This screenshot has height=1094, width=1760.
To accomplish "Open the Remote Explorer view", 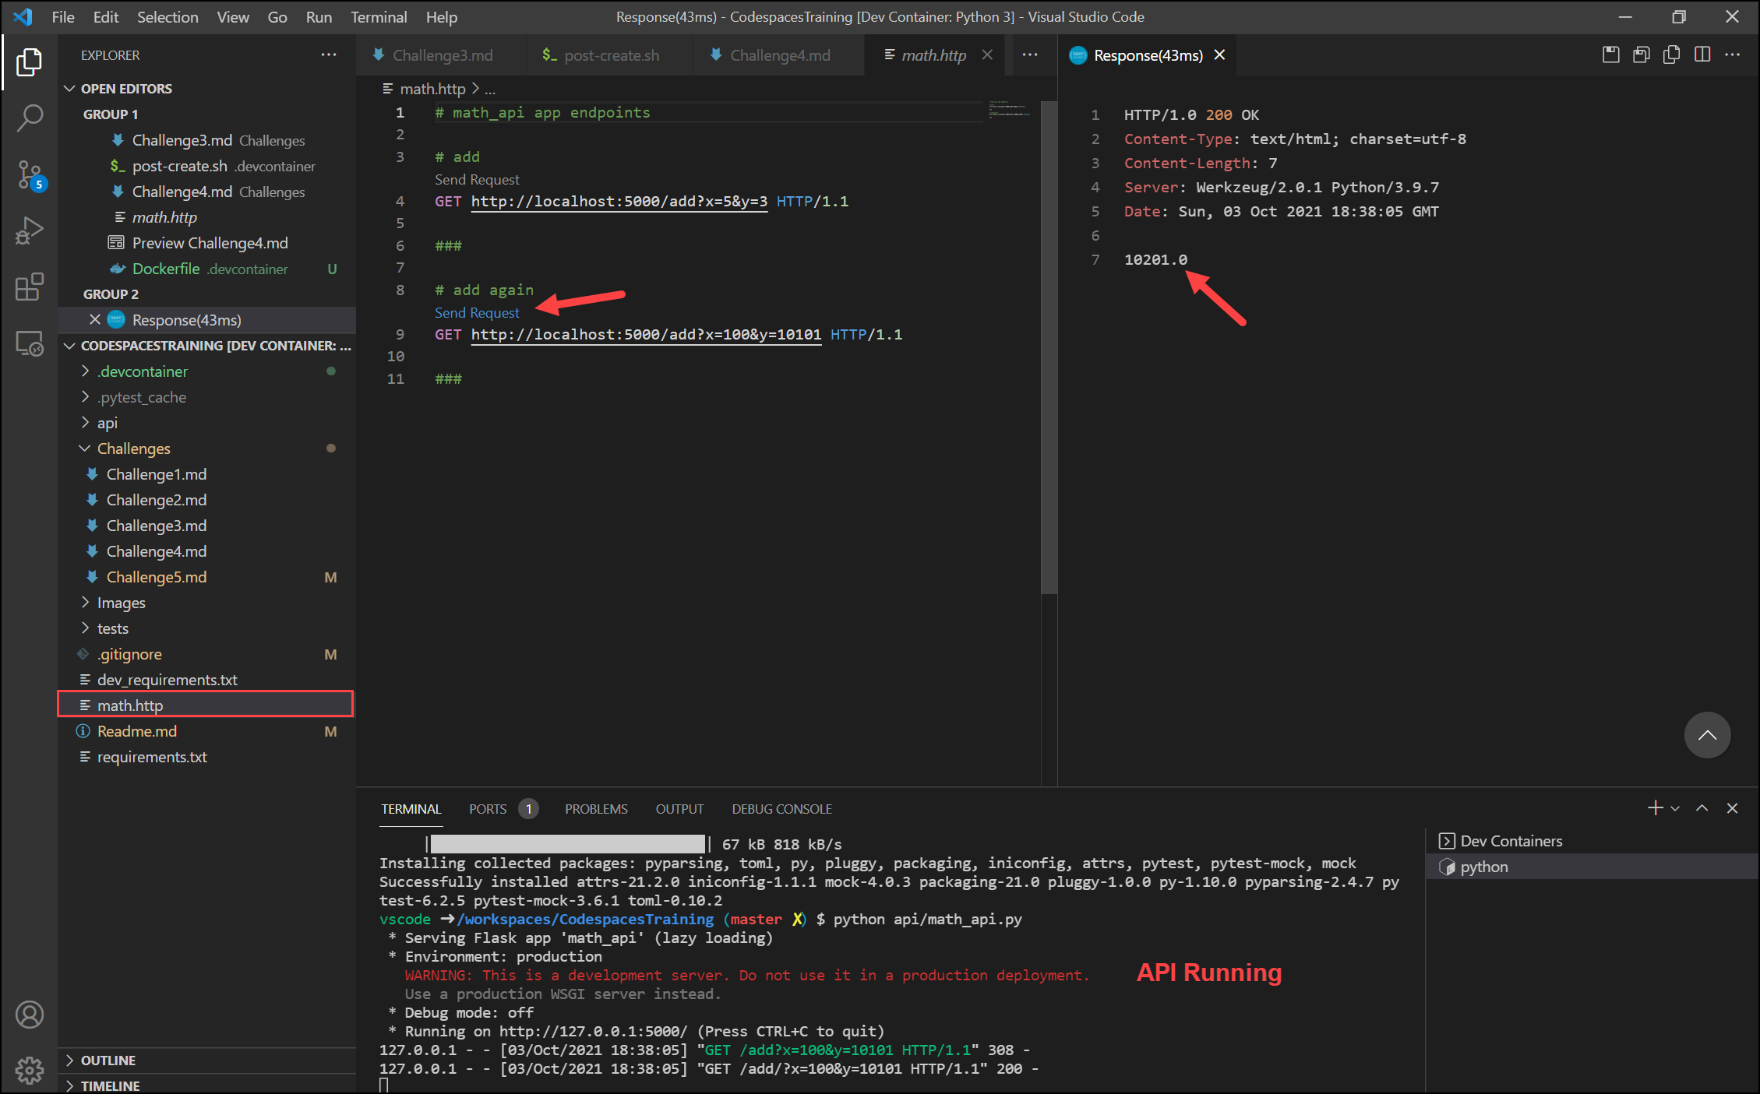I will pyautogui.click(x=29, y=343).
